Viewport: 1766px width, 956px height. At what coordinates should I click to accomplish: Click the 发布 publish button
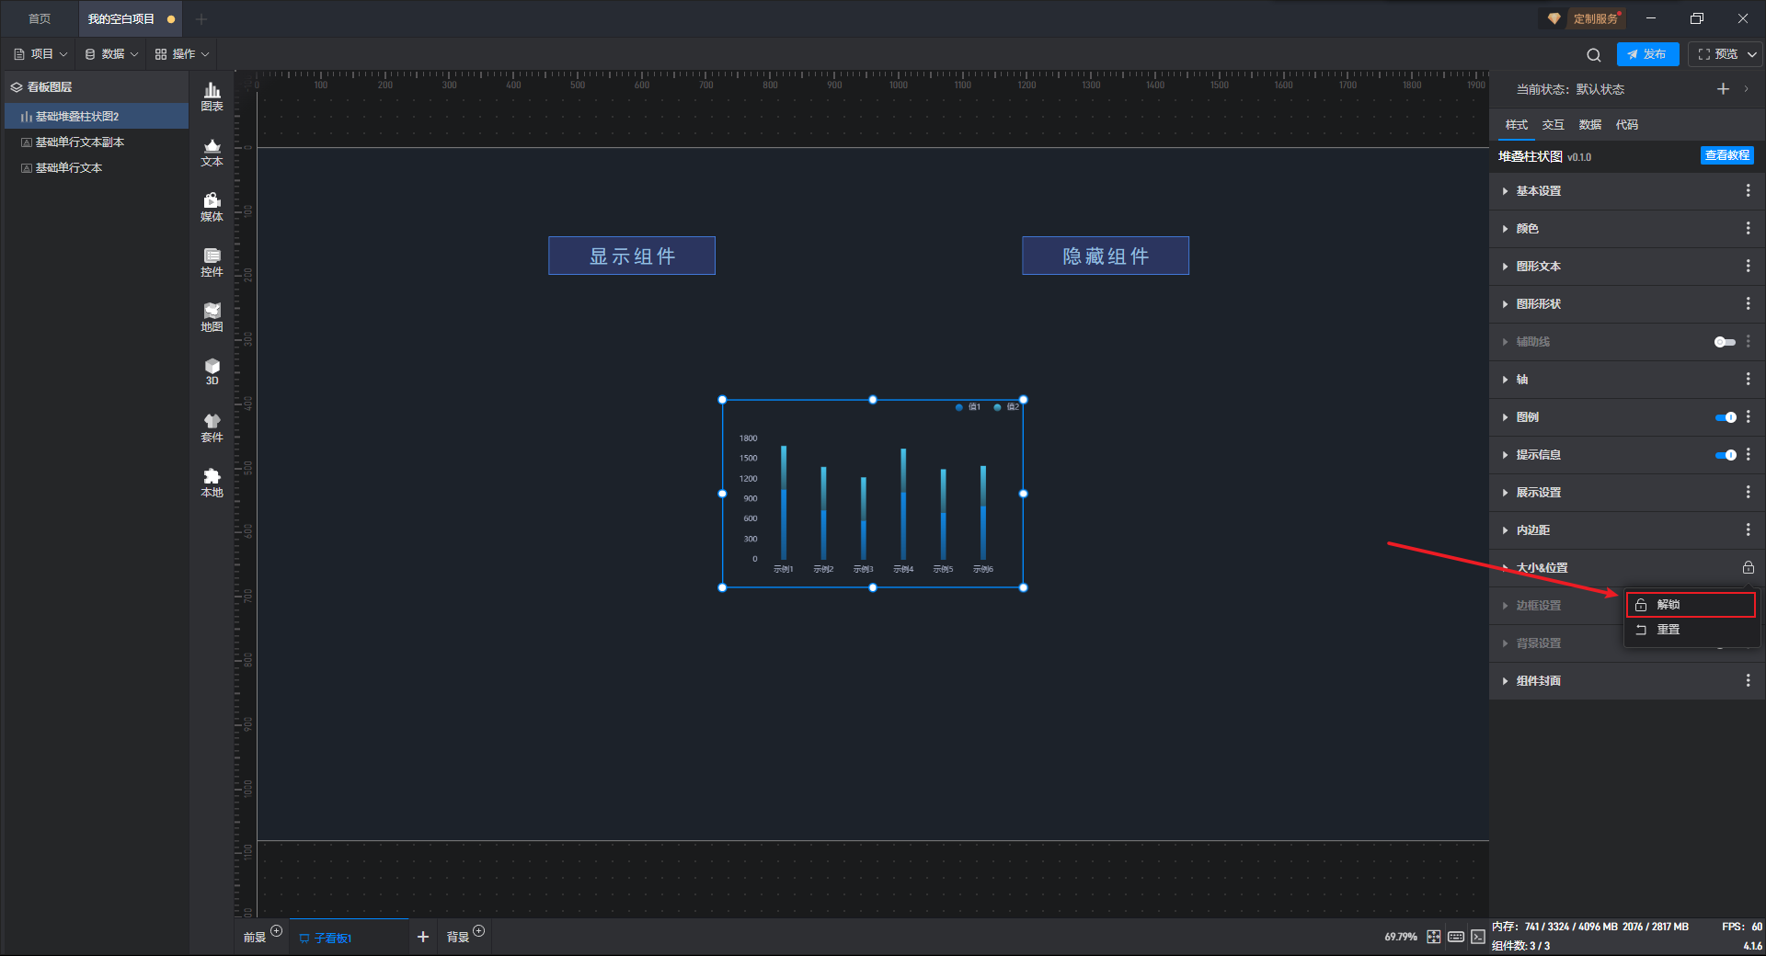coord(1647,54)
